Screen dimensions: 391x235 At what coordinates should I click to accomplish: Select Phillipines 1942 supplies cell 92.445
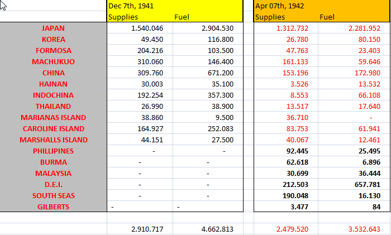(x=286, y=151)
